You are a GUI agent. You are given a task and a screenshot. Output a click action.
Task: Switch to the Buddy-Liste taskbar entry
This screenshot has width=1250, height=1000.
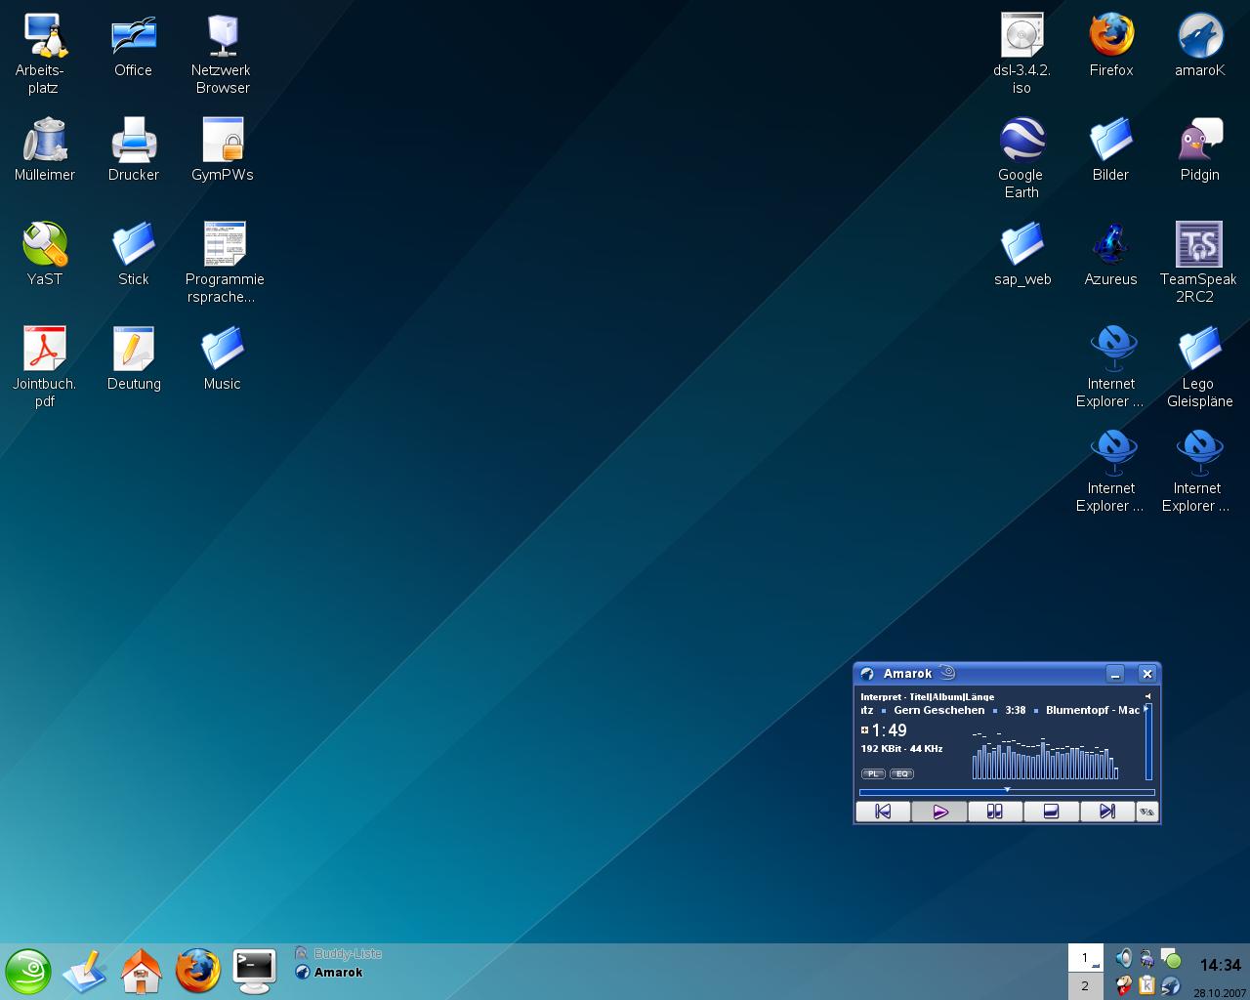coord(338,954)
